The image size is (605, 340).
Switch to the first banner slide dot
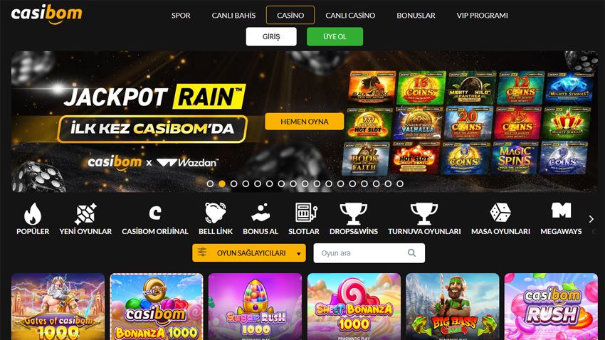(210, 184)
